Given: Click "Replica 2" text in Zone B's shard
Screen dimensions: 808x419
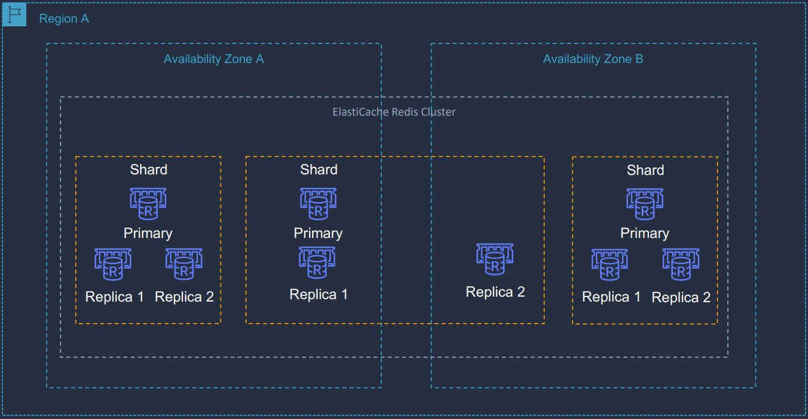Looking at the screenshot, I should click(x=681, y=298).
